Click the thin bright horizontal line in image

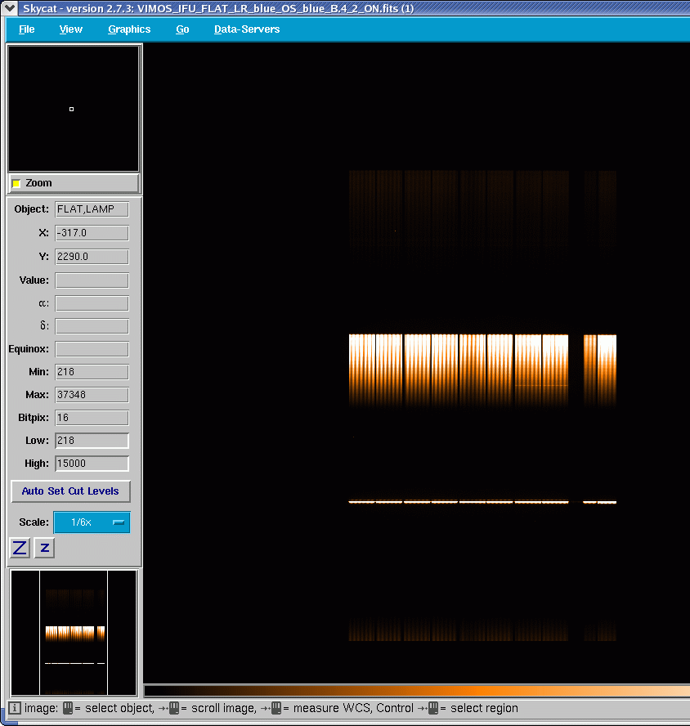coord(482,502)
